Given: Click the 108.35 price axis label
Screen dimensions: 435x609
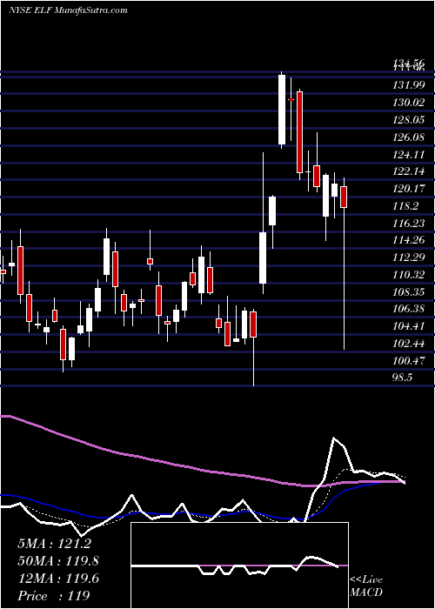Looking at the screenshot, I should click(x=408, y=292).
